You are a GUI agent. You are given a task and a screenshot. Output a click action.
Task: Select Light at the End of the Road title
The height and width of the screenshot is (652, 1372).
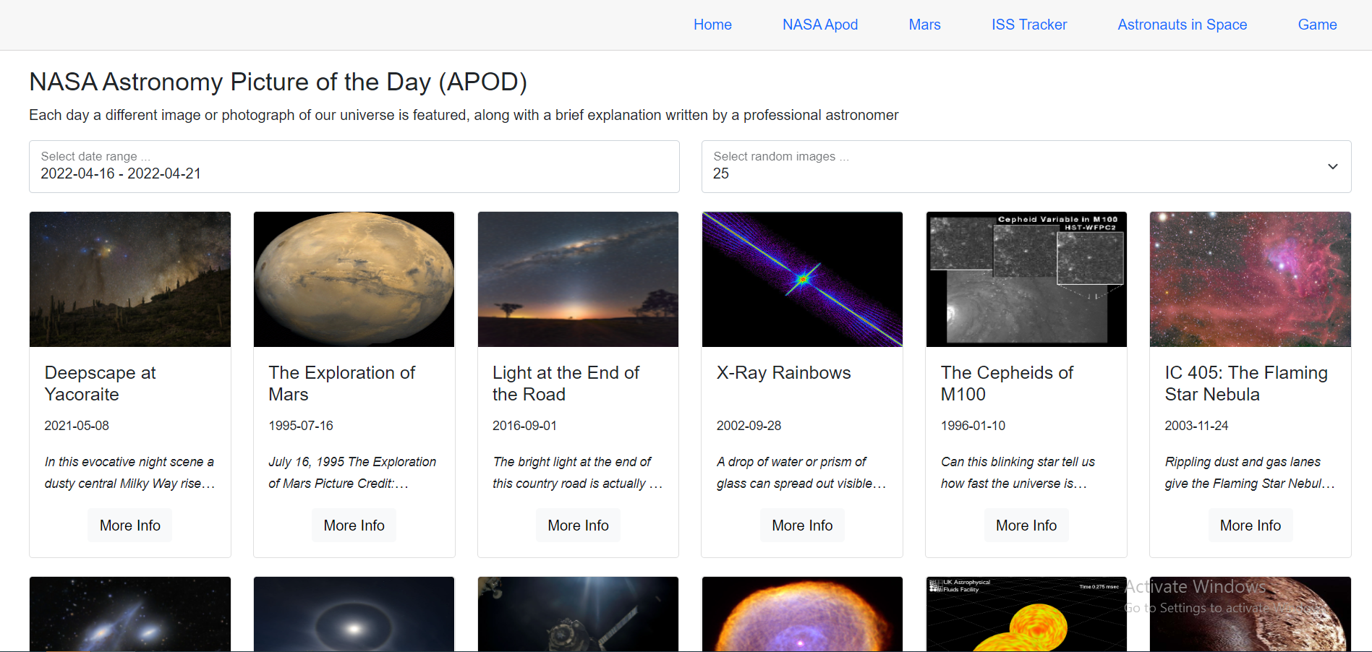[566, 383]
